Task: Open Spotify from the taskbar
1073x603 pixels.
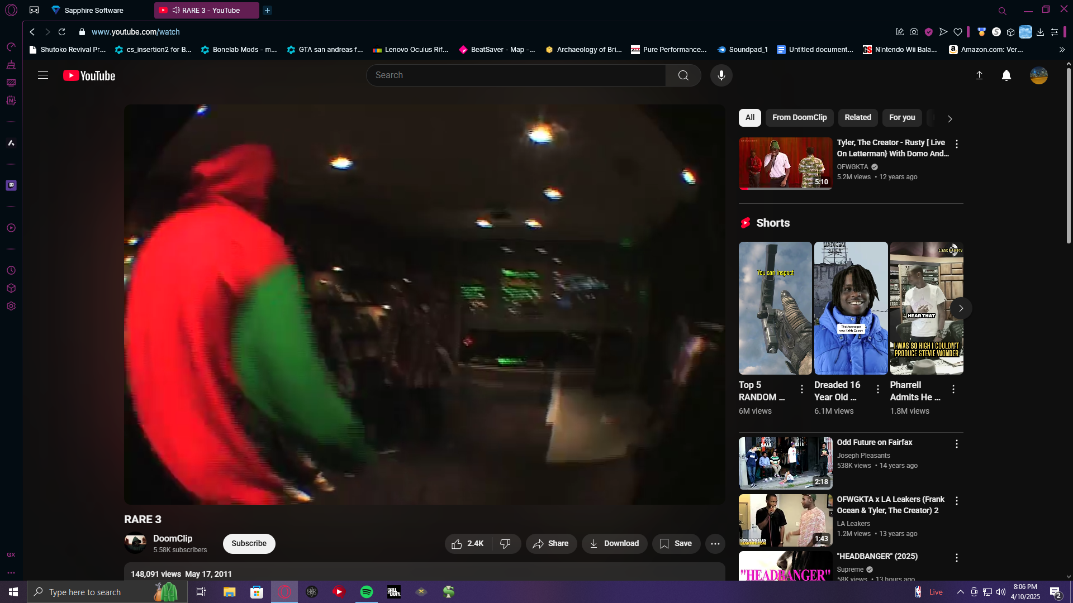Action: (367, 592)
